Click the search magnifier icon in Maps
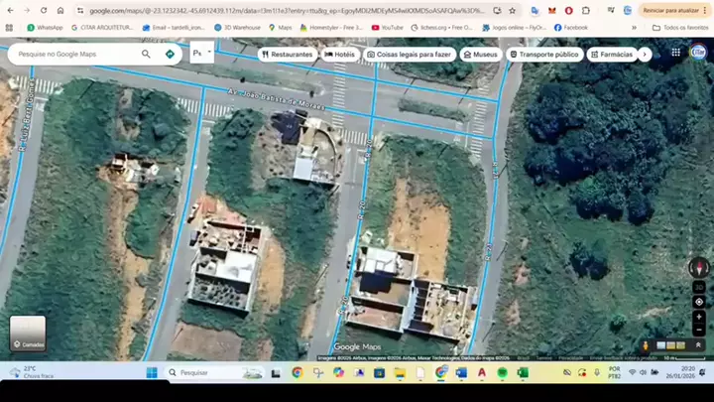714x402 pixels. point(146,54)
